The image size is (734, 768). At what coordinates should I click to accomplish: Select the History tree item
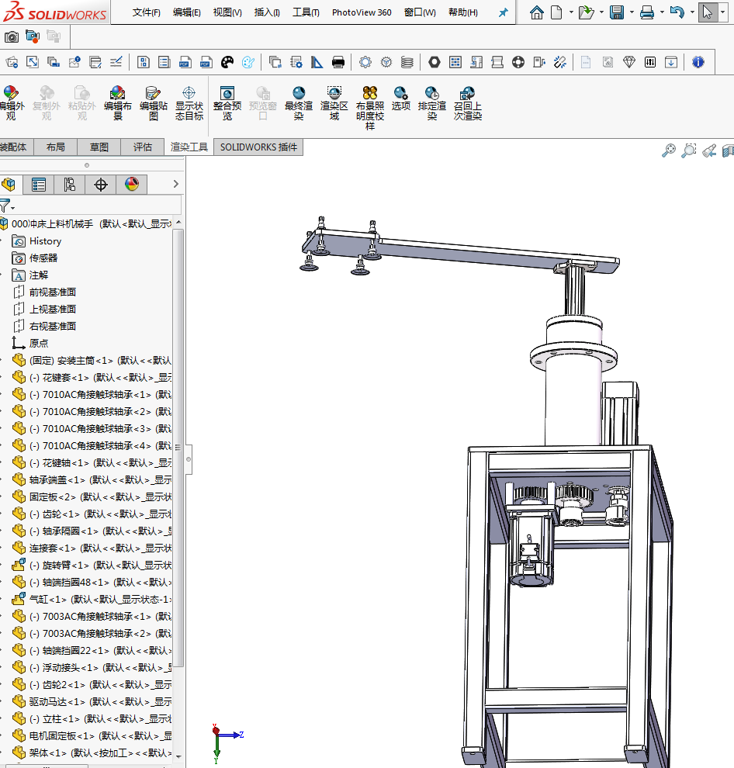(x=45, y=241)
